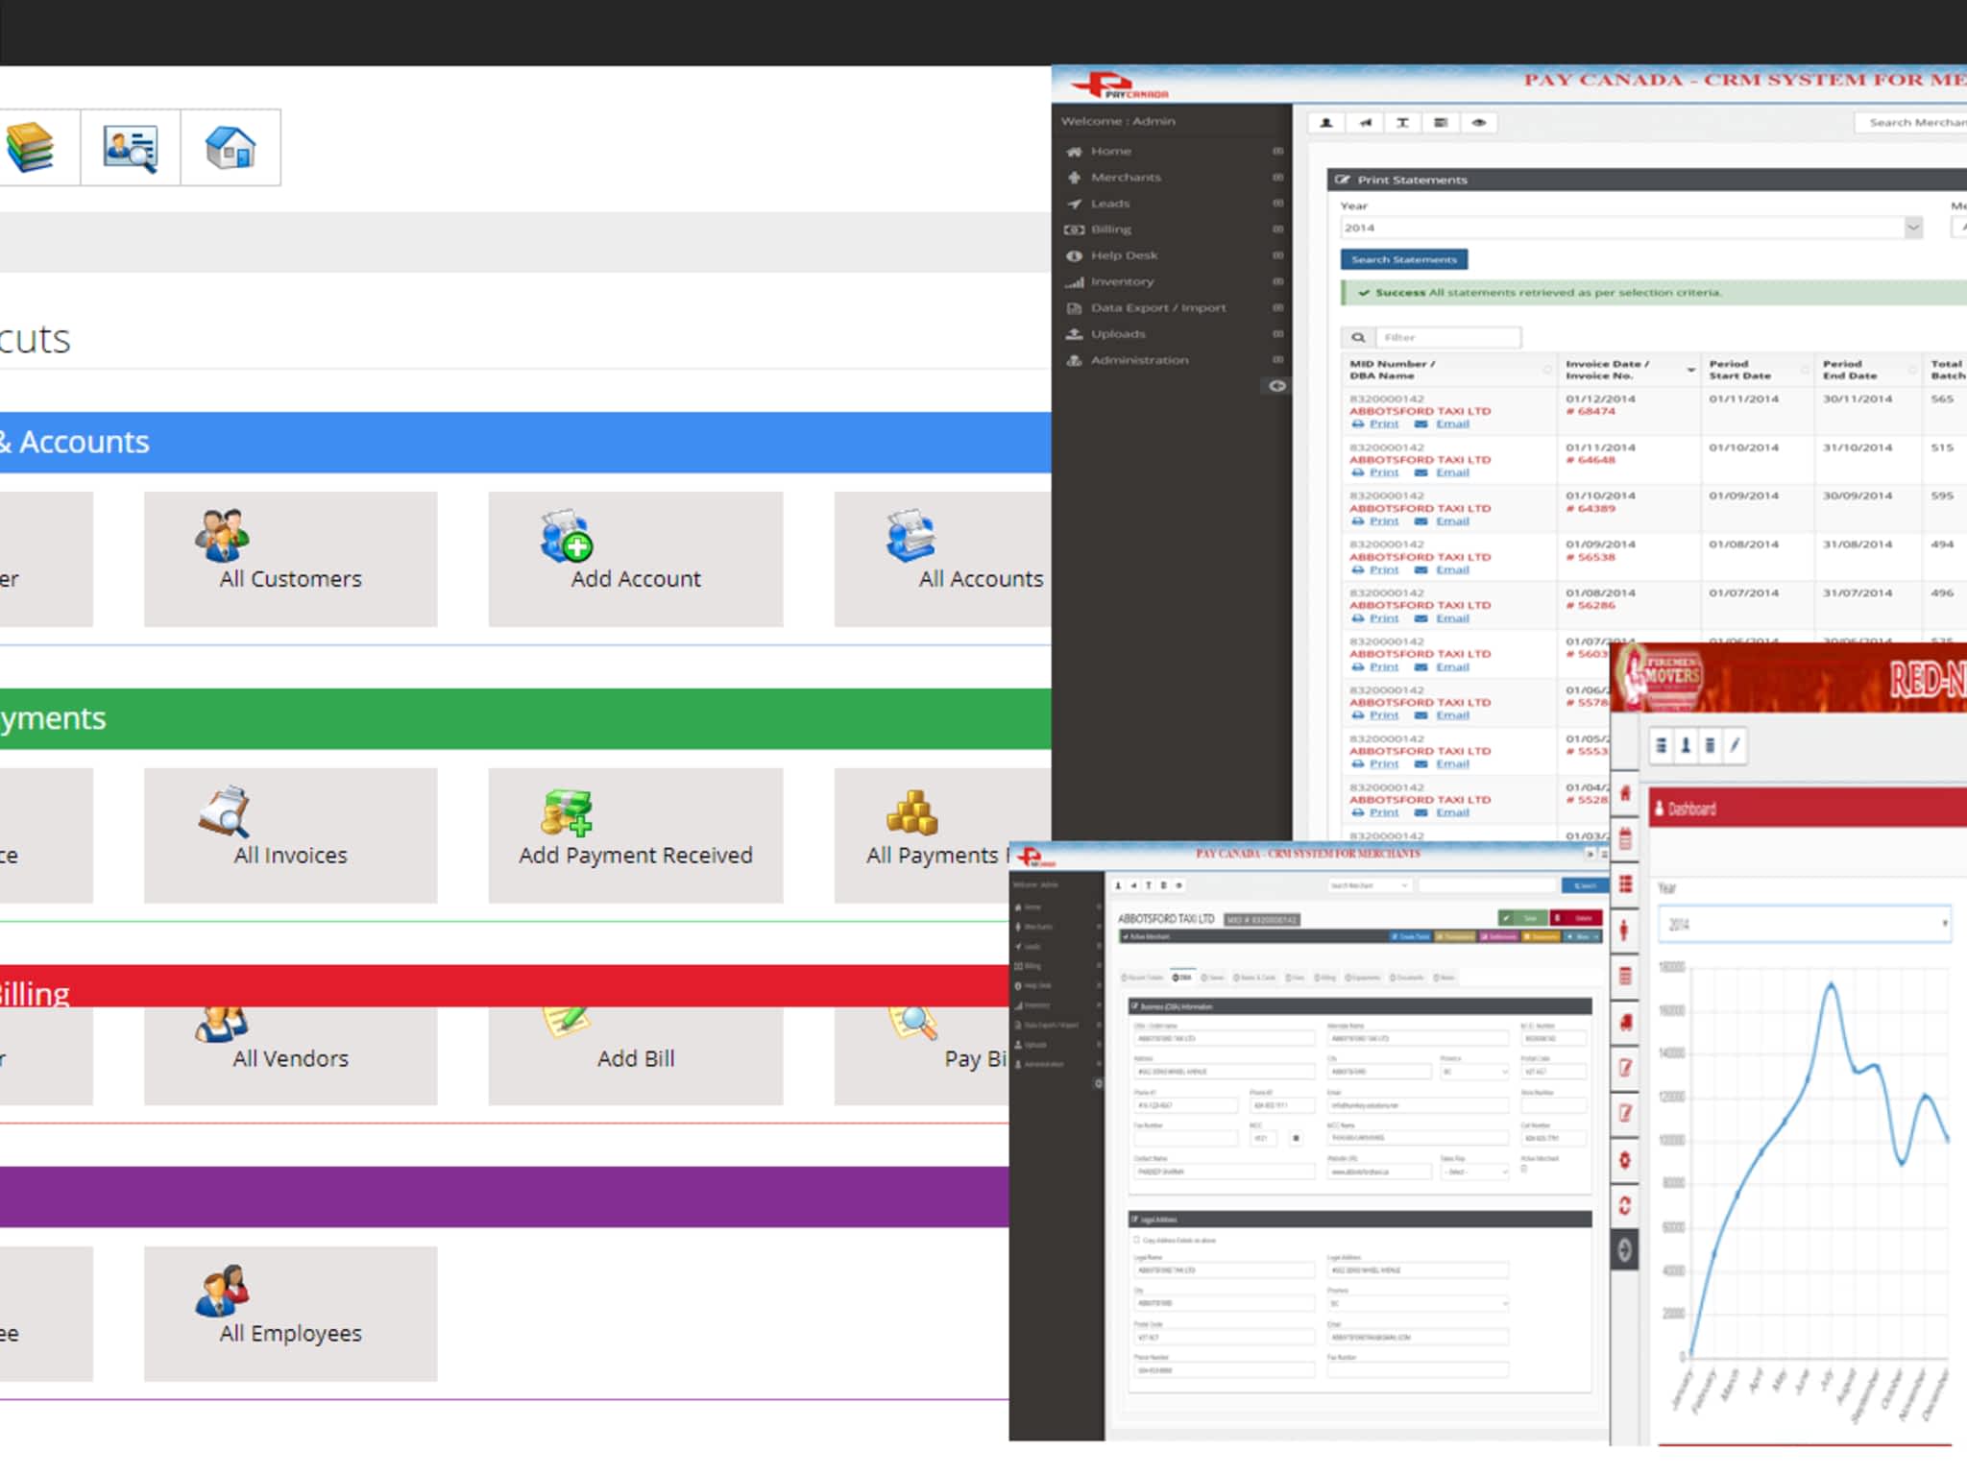Click the Print link for invoice #68474
Viewport: 1967px width, 1475px height.
click(x=1382, y=423)
